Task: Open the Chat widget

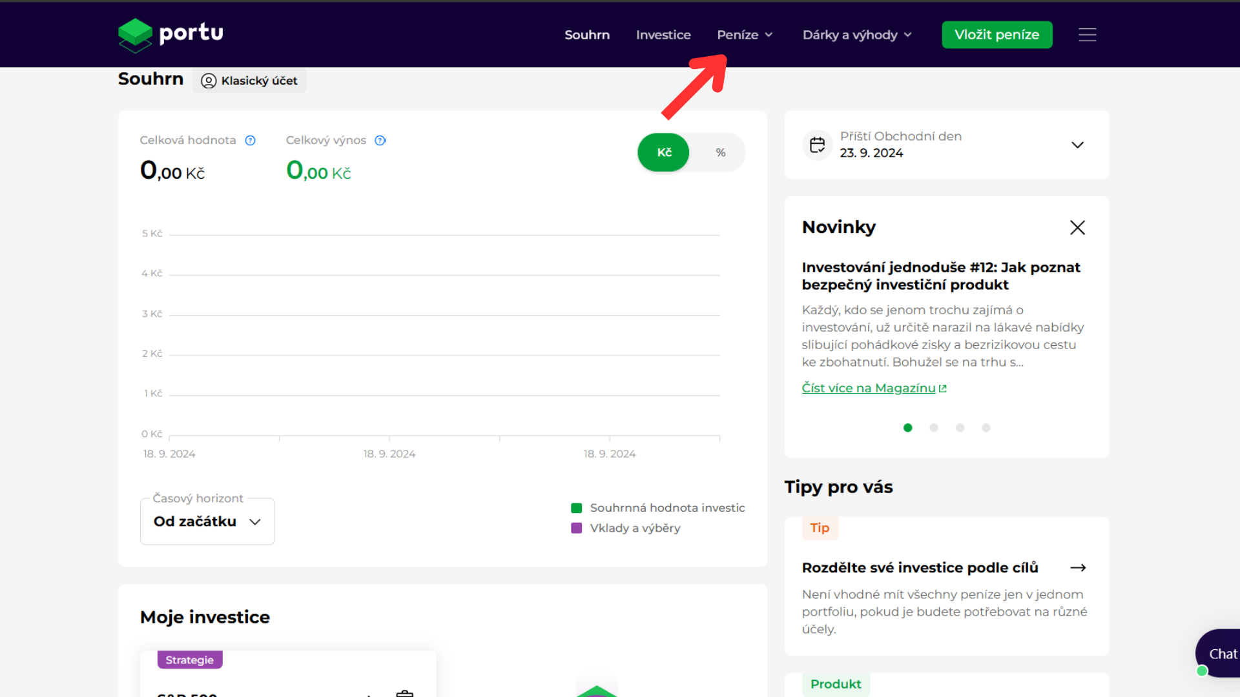Action: coord(1221,654)
